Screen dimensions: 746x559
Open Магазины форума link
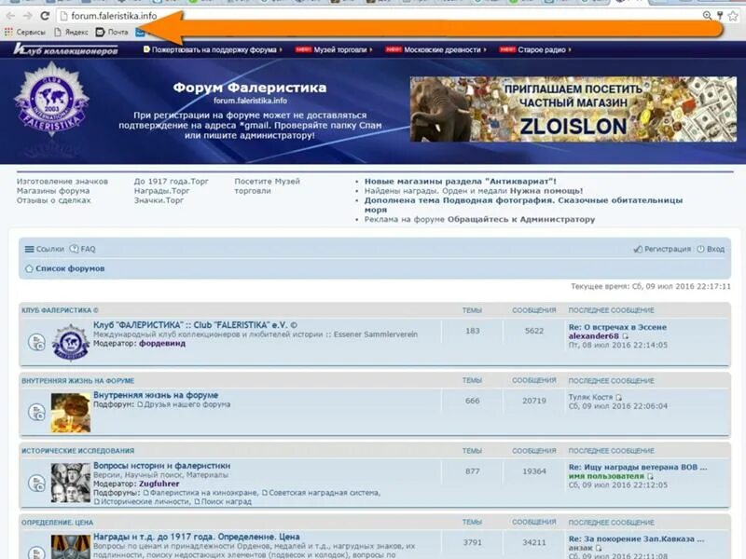point(53,191)
